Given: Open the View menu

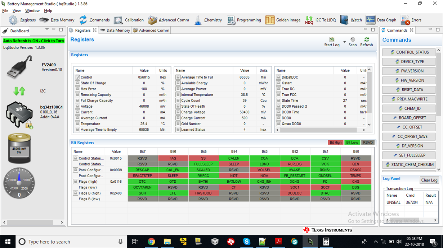Looking at the screenshot, I should tap(17, 11).
